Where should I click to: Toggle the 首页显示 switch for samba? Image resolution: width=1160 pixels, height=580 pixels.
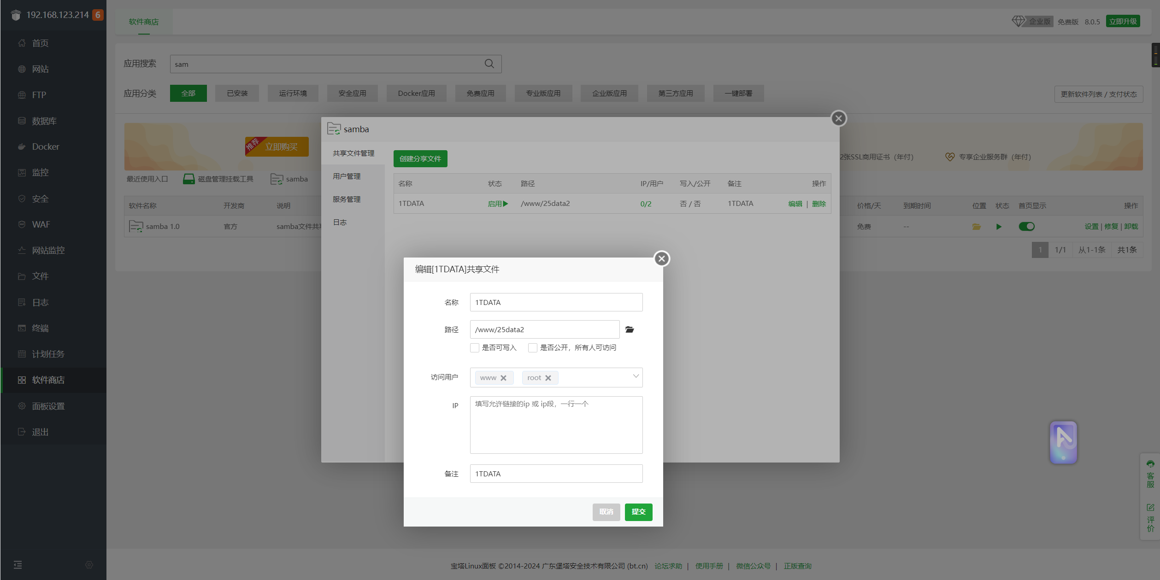pyautogui.click(x=1027, y=226)
